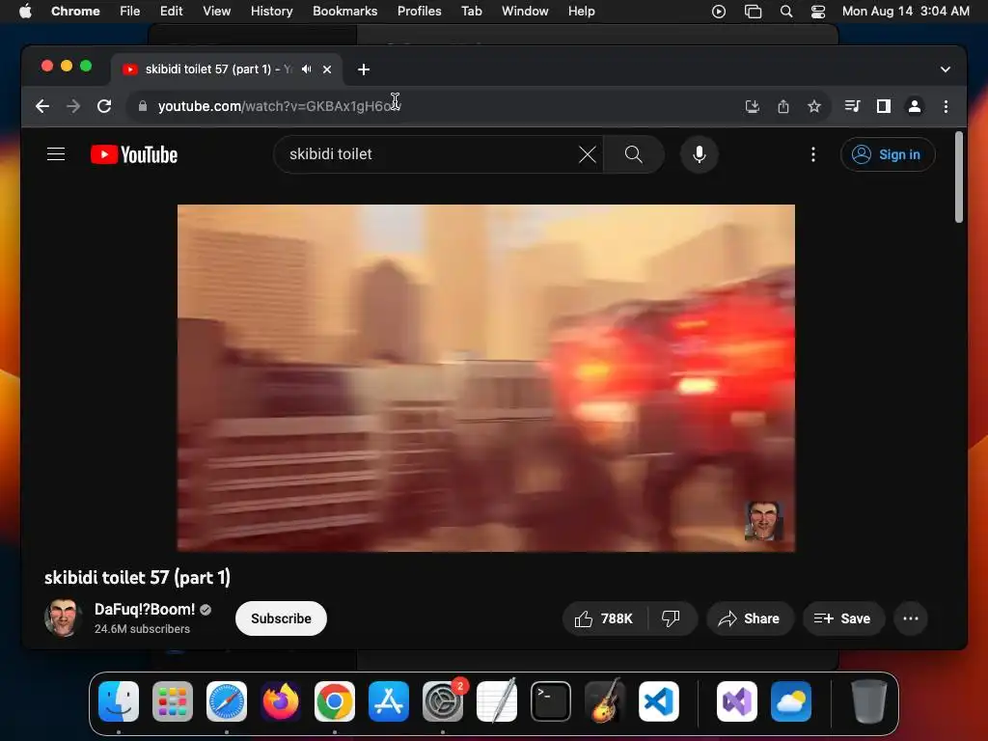Click the clock showing Mon Aug 14

coord(905,12)
